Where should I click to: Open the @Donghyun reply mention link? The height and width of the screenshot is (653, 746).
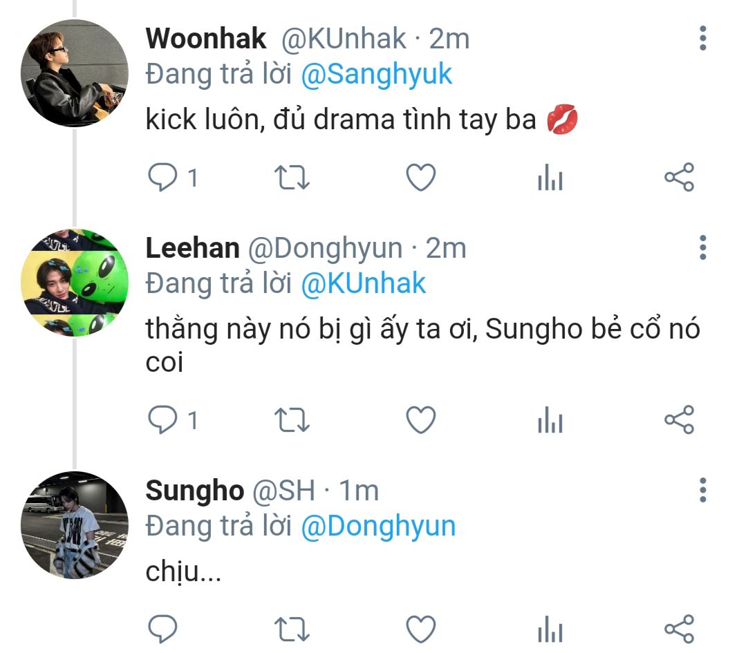pyautogui.click(x=378, y=527)
